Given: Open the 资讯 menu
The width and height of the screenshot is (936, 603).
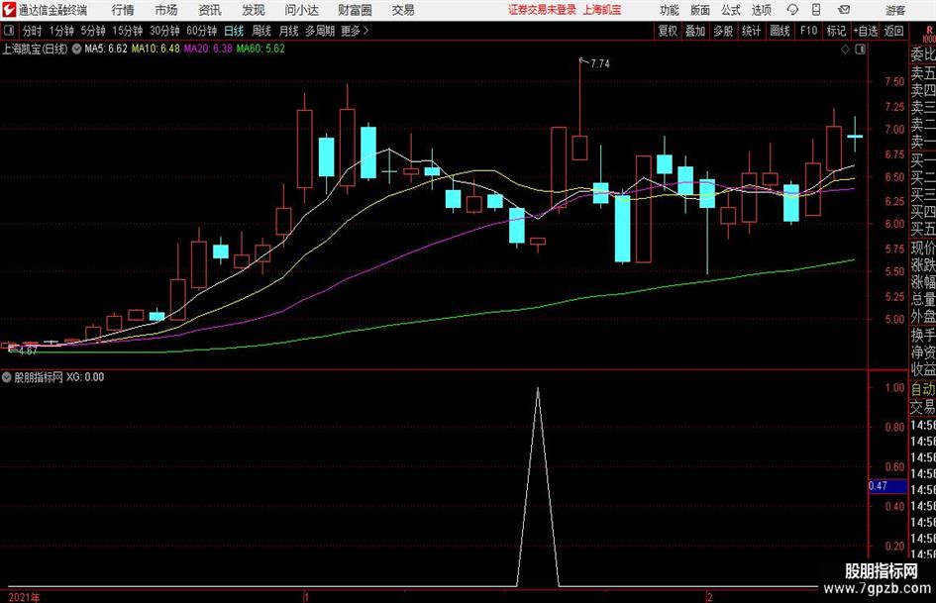Looking at the screenshot, I should (210, 10).
